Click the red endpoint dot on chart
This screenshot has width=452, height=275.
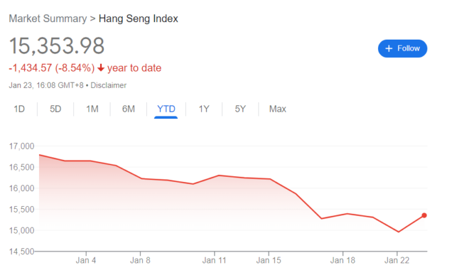(424, 215)
